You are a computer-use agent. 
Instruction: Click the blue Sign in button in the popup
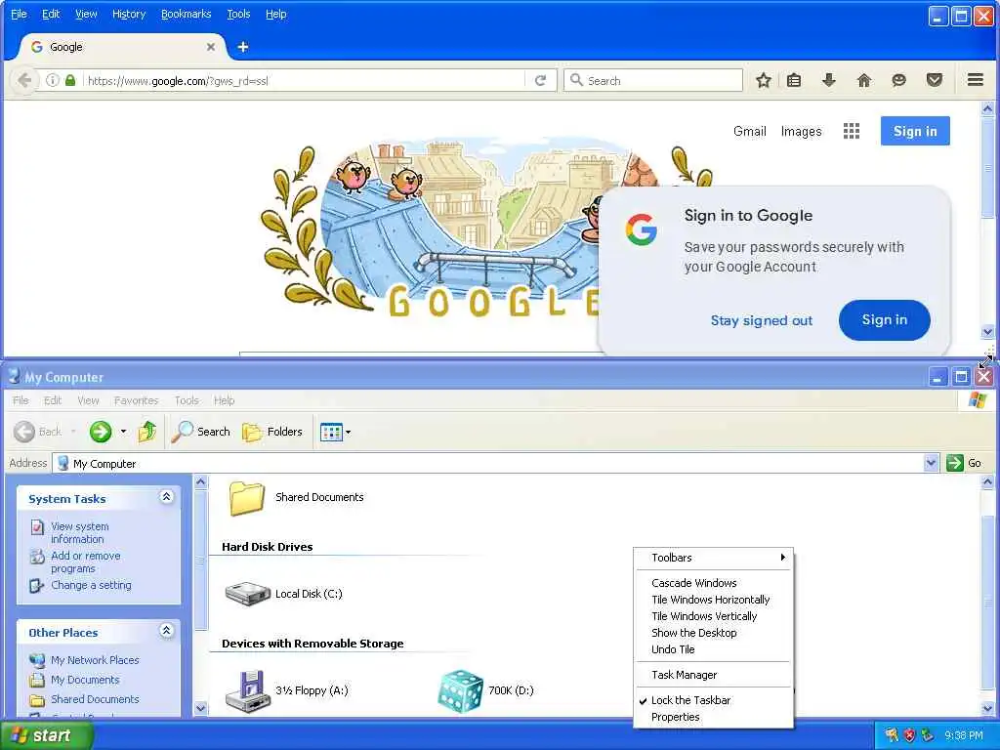pos(885,320)
